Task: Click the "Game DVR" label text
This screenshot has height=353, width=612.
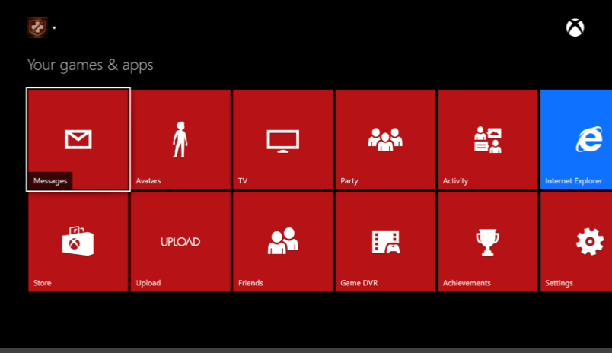Action: point(359,283)
